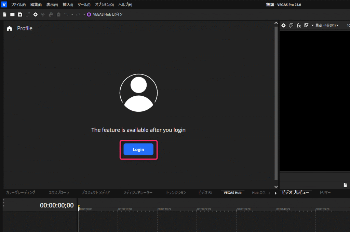Click the new project icon
The image size is (350, 232).
click(5, 14)
